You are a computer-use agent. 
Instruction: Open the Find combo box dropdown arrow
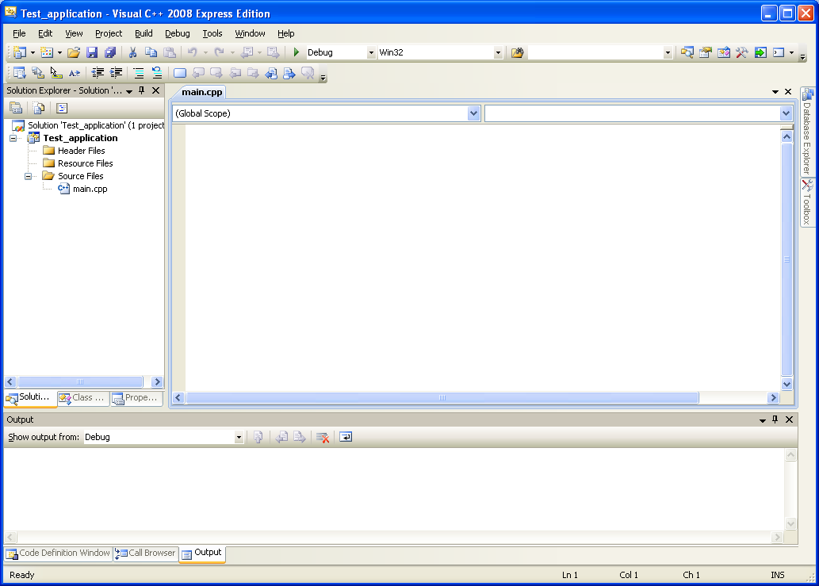668,53
